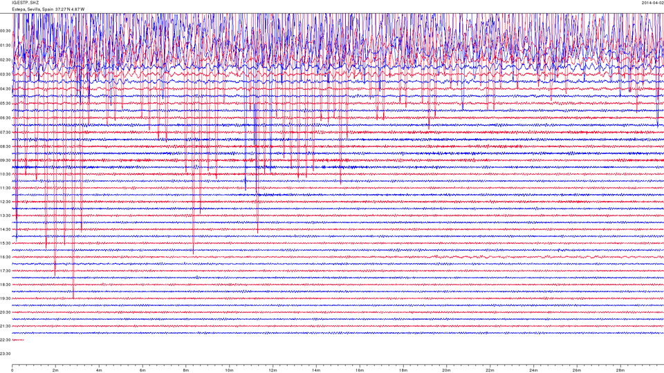The height and width of the screenshot is (373, 664).
Task: Click the 2m tick label on axis
Action: click(55, 370)
